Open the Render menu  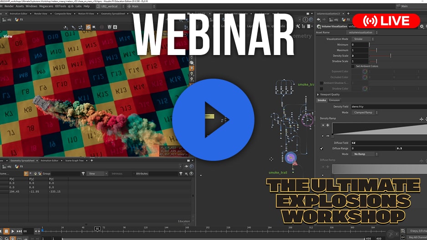[9, 6]
